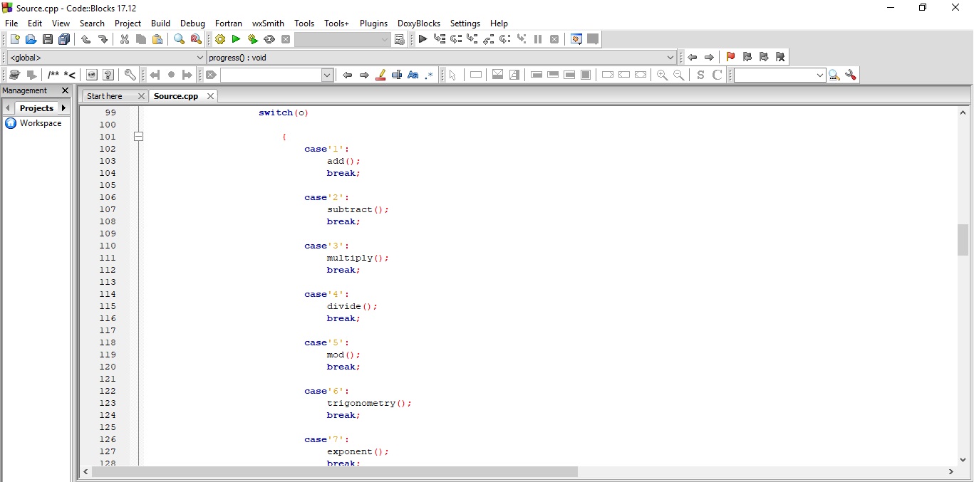The image size is (974, 482).
Task: Close the Source.cpp tab
Action: (210, 96)
